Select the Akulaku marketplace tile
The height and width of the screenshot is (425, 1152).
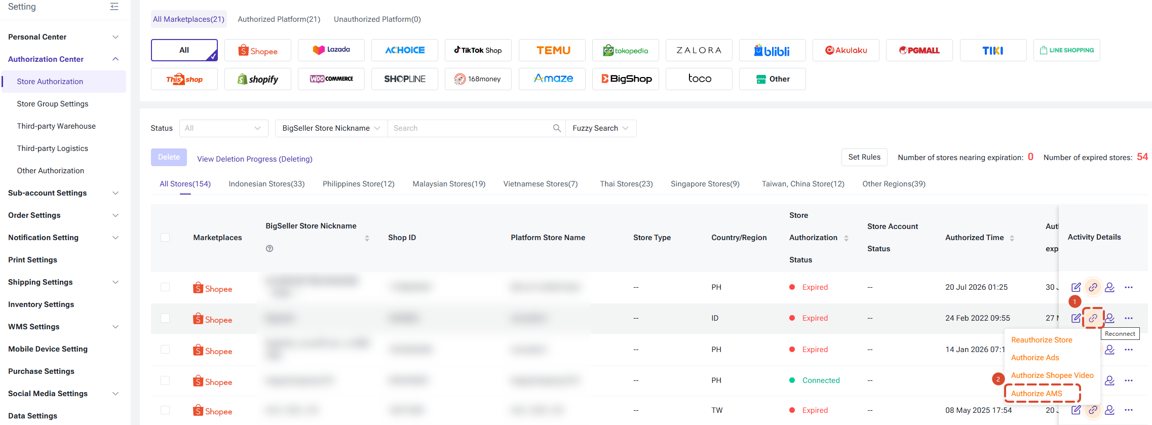click(846, 50)
